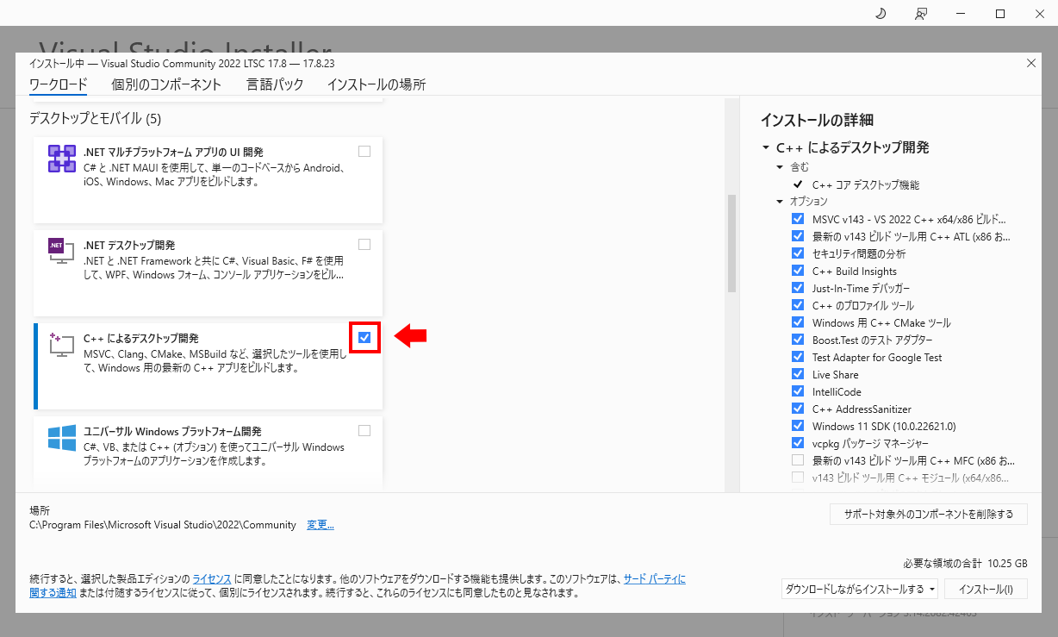
Task: Click the デスクトップとモバイル (5) section header
Action: [95, 117]
